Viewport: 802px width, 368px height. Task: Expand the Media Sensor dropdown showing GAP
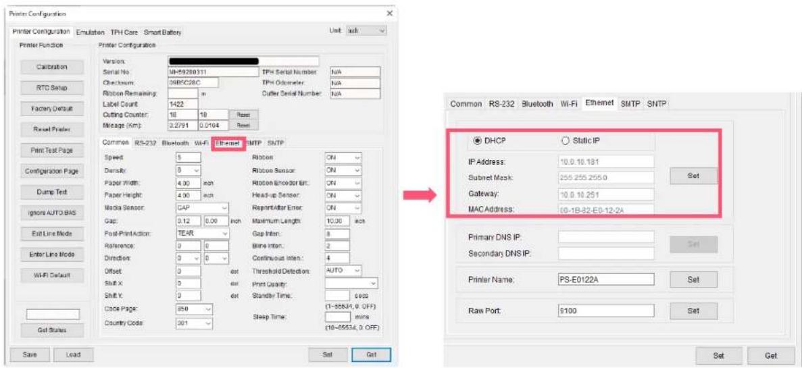[202, 207]
